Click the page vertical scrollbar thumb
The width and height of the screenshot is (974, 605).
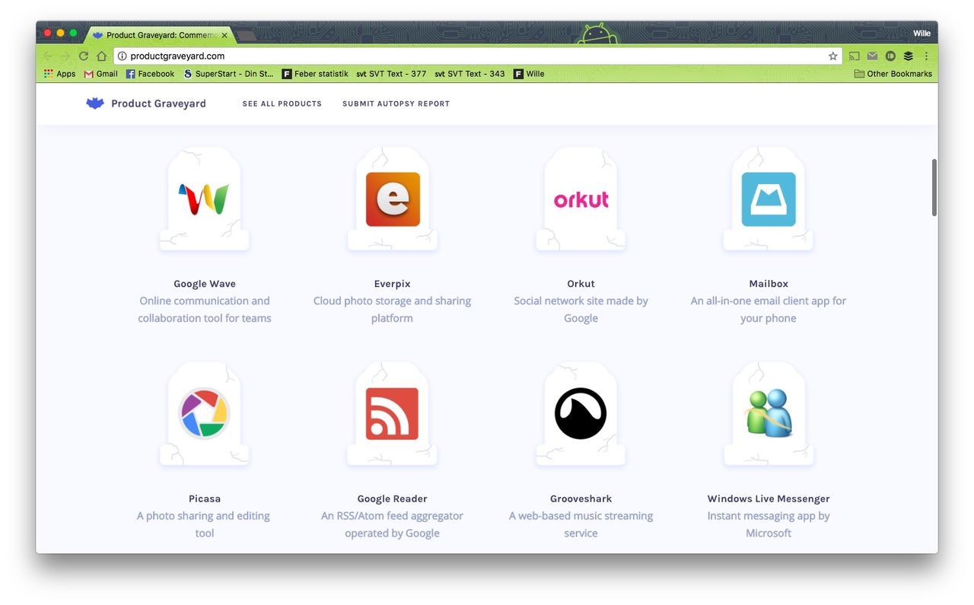point(934,187)
